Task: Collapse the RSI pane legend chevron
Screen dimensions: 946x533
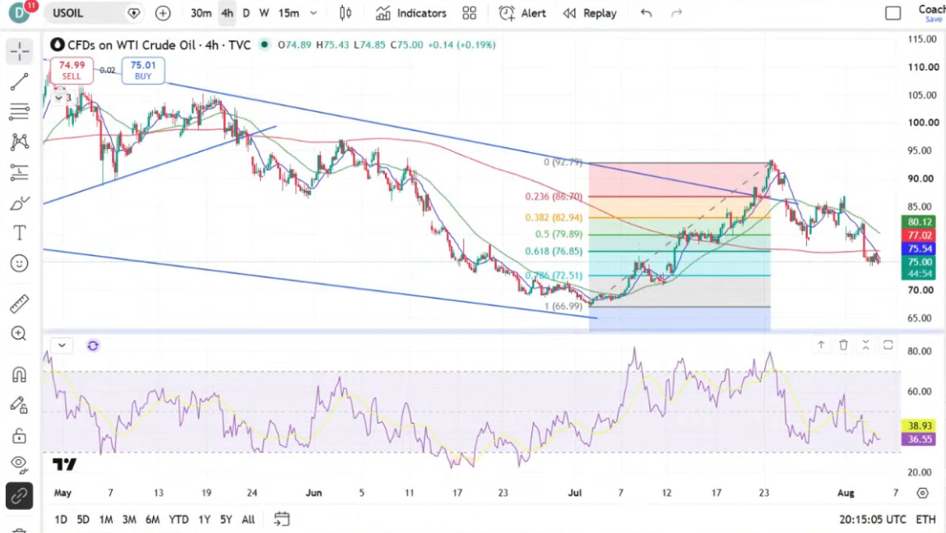Action: pyautogui.click(x=62, y=345)
